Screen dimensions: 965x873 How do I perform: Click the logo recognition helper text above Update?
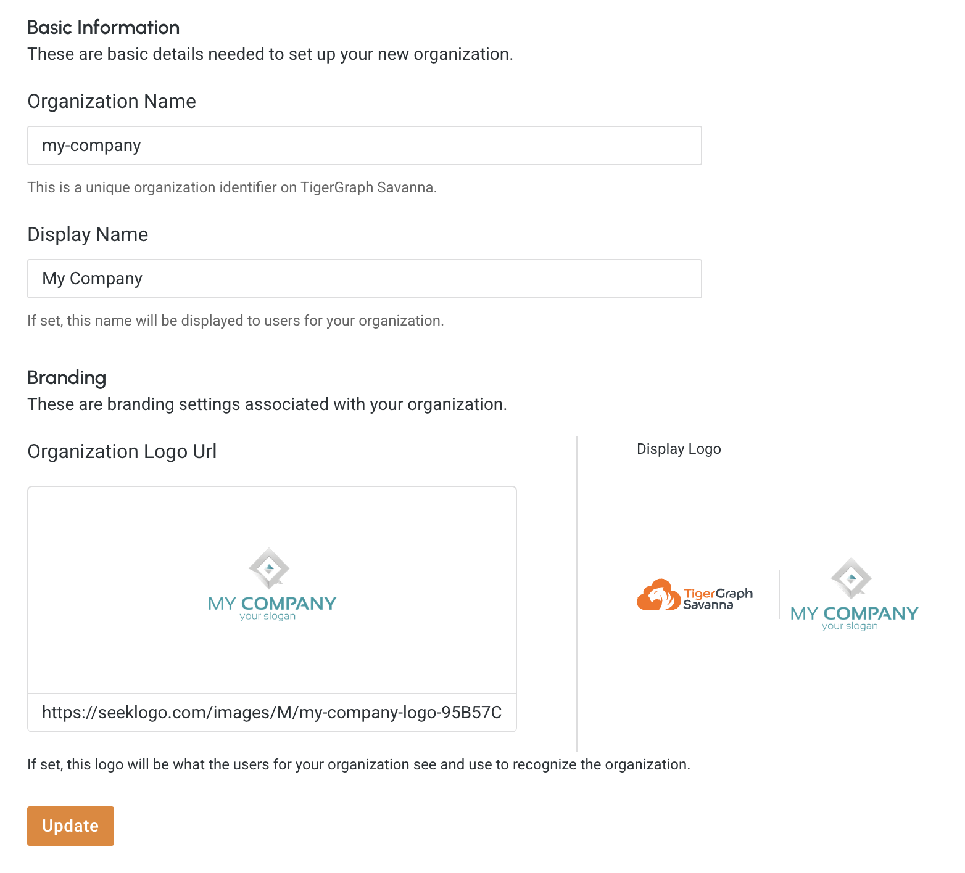coord(358,764)
